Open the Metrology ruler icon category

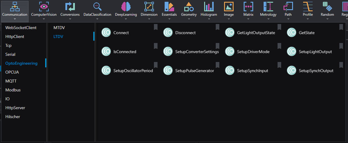[268, 7]
